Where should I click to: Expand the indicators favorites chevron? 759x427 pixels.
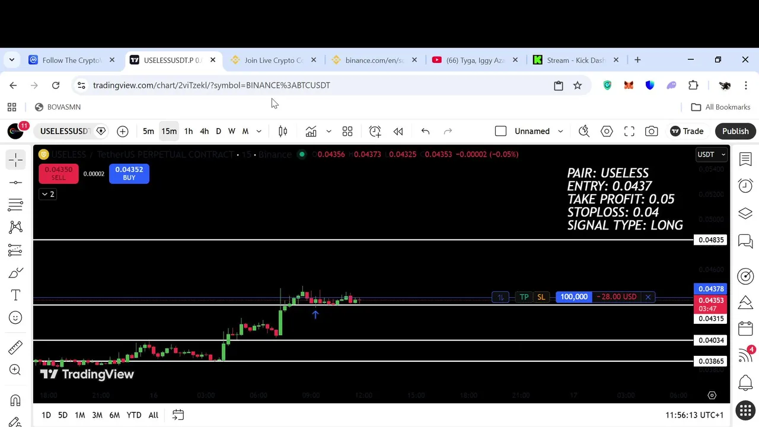pos(329,131)
